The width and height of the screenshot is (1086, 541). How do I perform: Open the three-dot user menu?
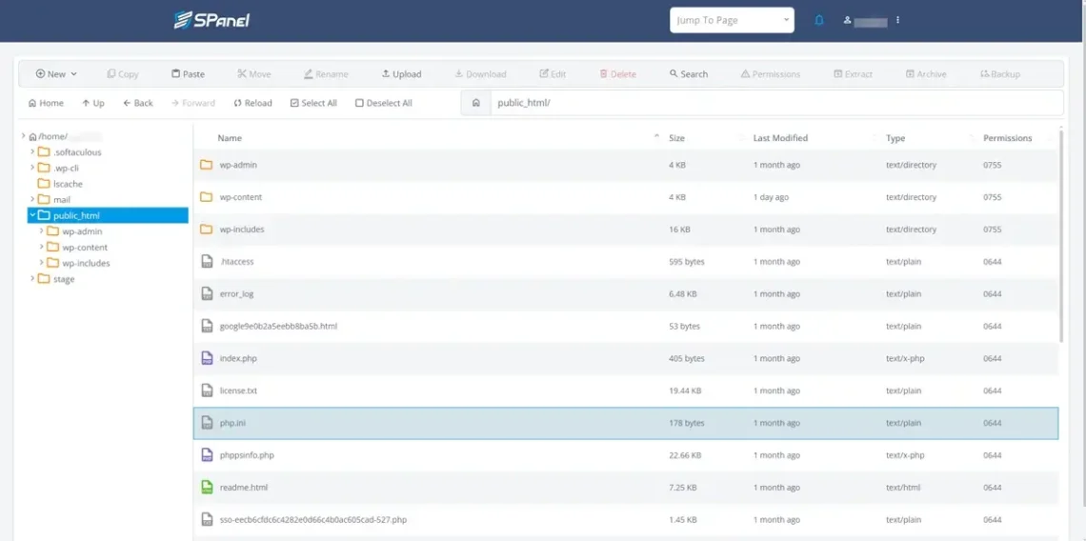point(897,20)
